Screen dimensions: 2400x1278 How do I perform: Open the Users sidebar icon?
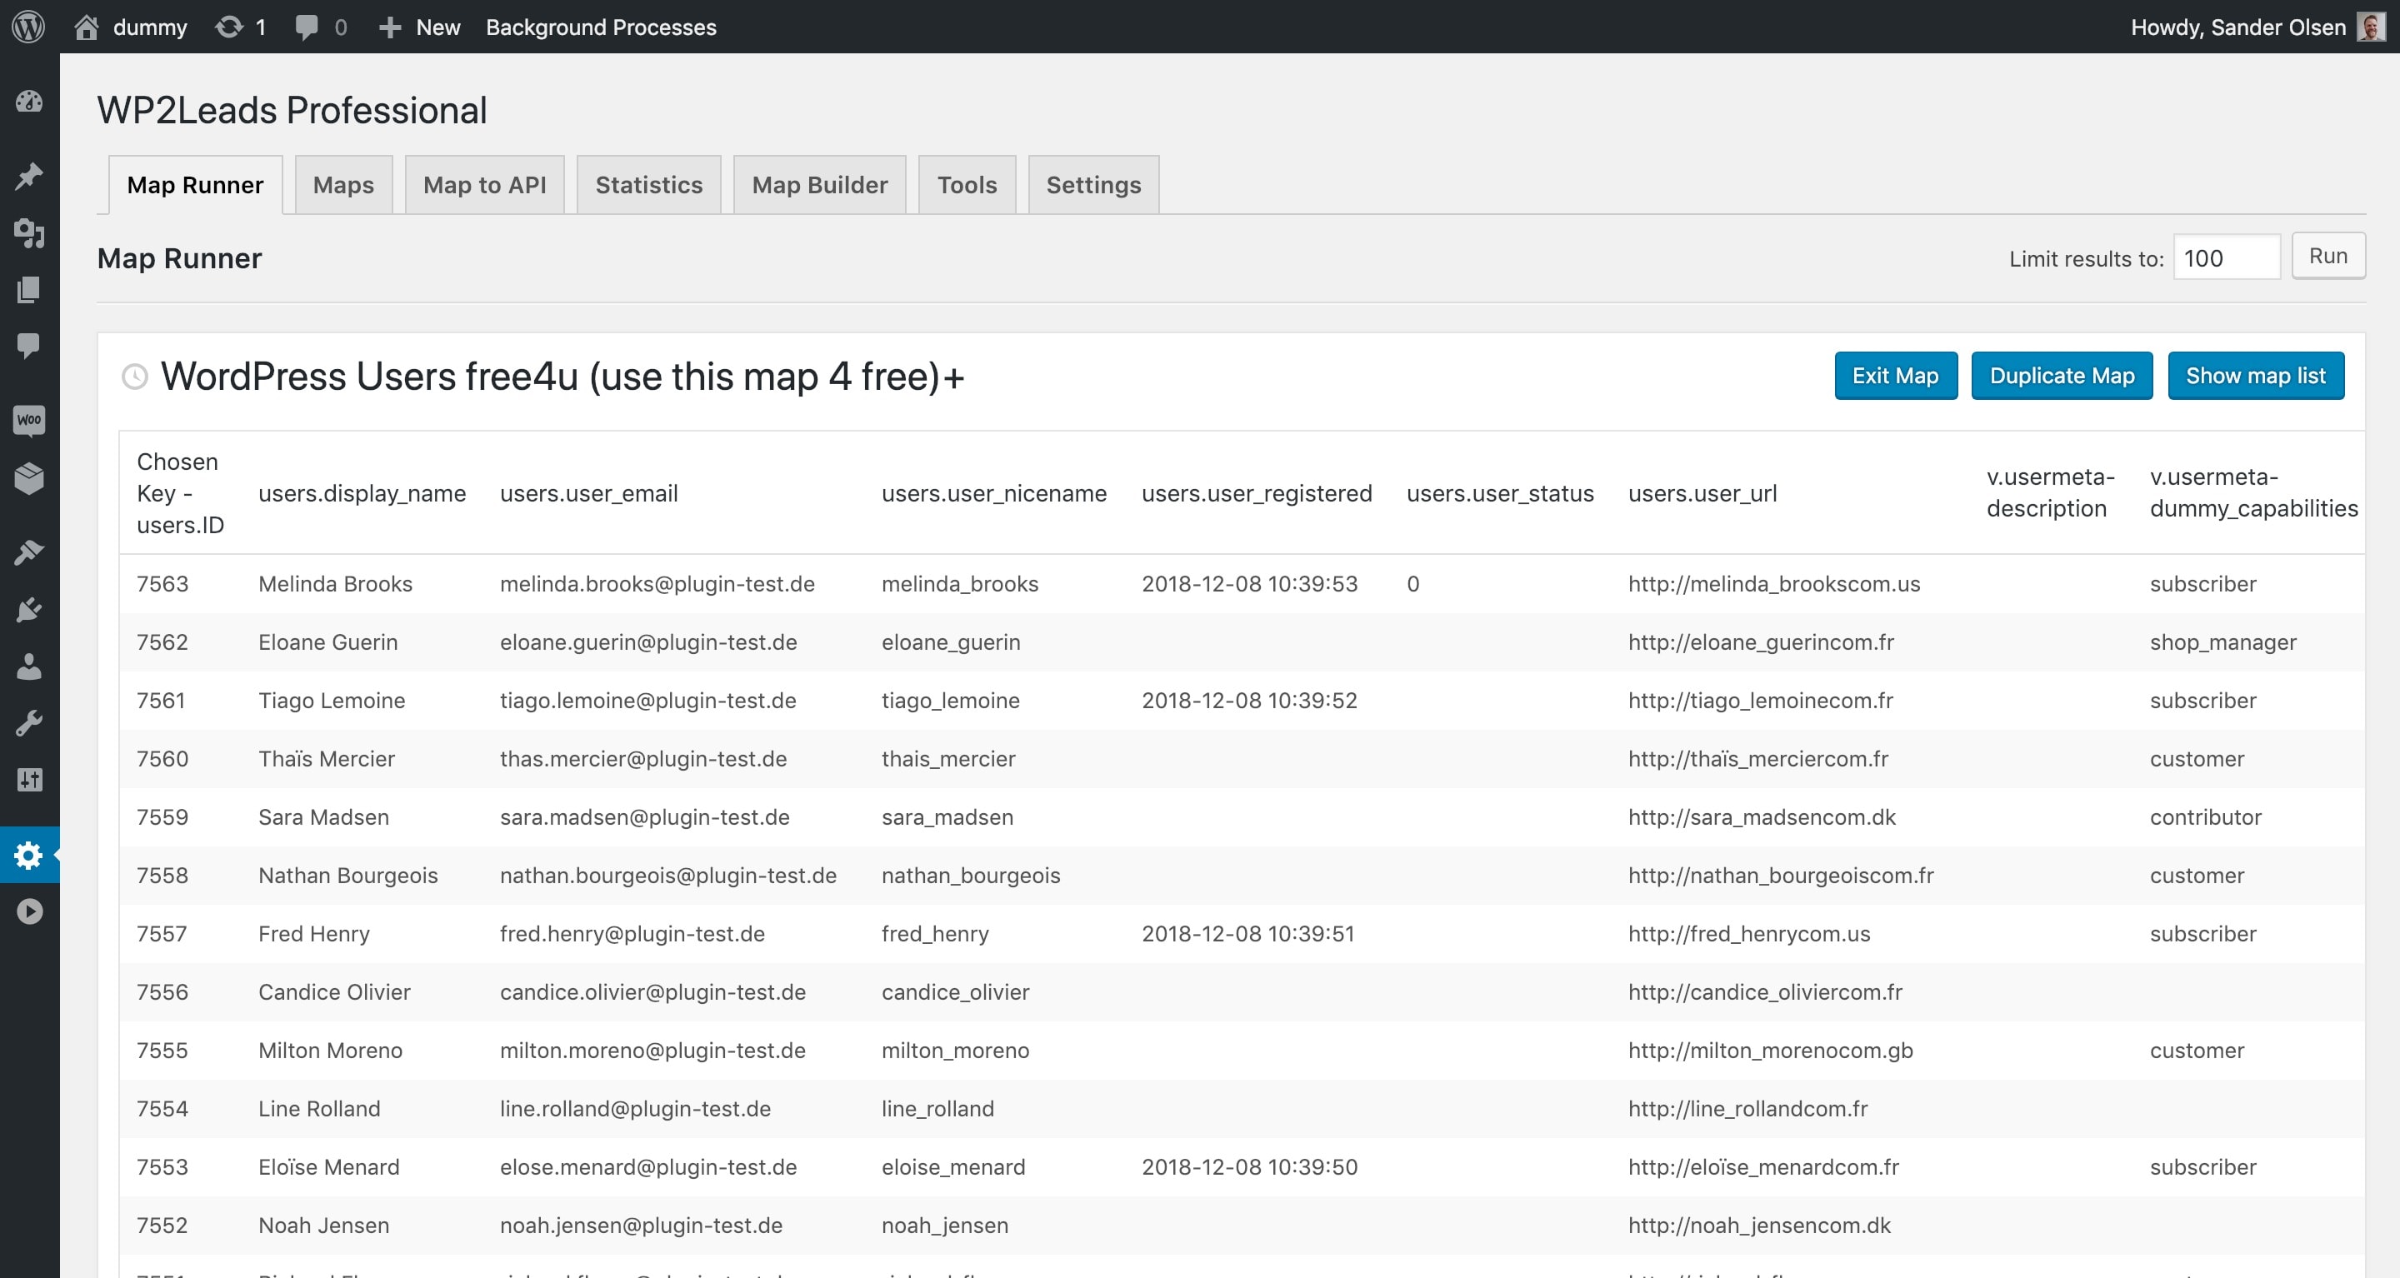coord(29,667)
